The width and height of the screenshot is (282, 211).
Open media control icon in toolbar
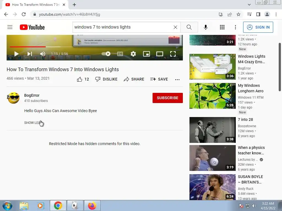tap(249, 14)
